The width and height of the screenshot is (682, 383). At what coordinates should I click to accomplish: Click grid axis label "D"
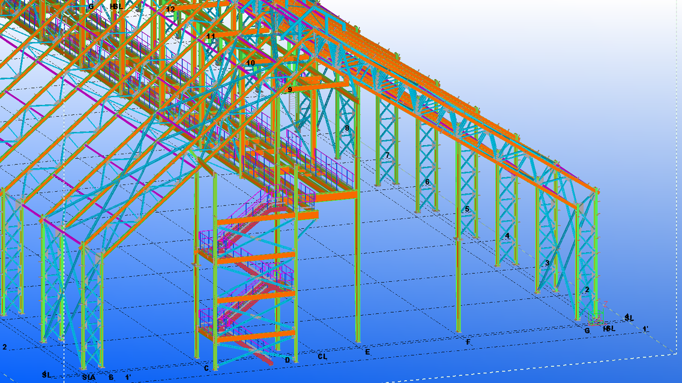tap(287, 360)
